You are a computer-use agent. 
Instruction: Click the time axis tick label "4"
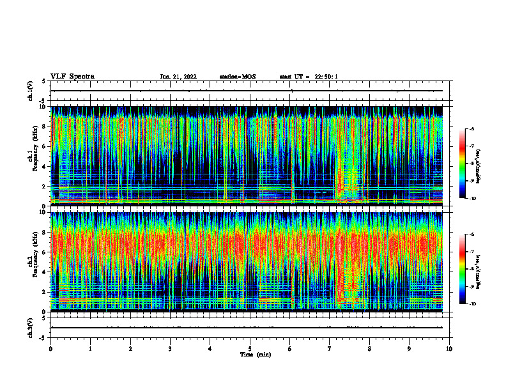[x=210, y=349]
